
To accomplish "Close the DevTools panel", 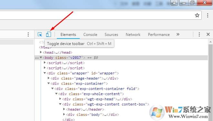I will click(208, 34).
